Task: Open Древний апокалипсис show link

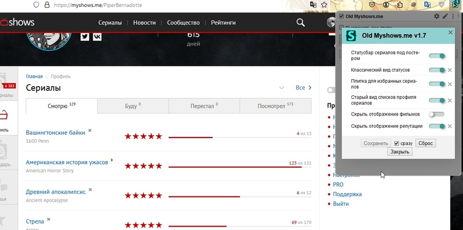Action: point(56,192)
